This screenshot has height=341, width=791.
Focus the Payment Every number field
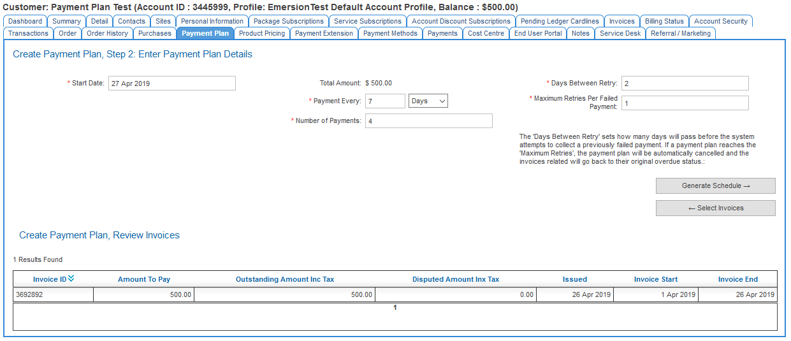(385, 101)
